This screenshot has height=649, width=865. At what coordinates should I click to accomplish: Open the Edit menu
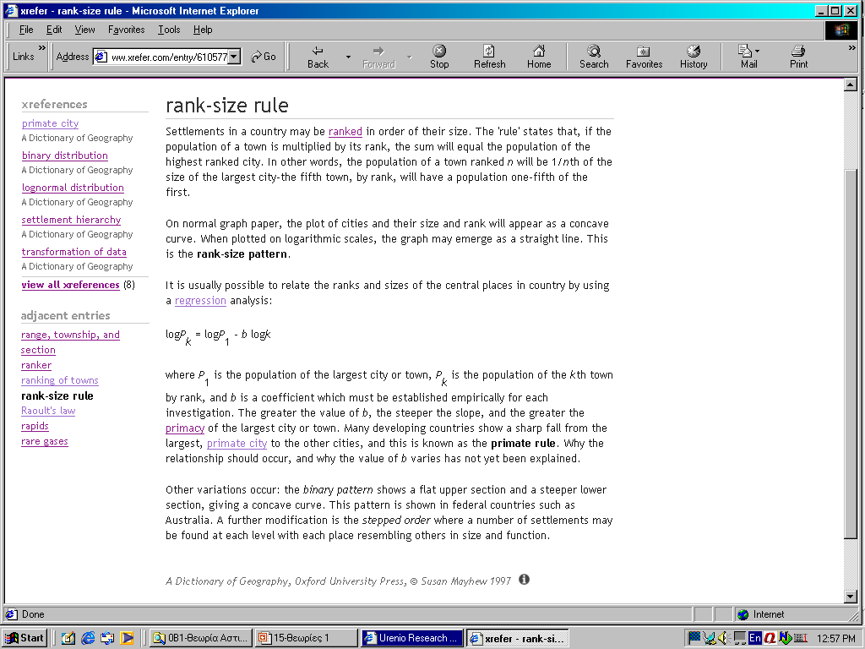tap(54, 30)
